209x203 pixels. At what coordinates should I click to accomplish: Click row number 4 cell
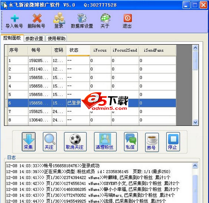coord(18,86)
